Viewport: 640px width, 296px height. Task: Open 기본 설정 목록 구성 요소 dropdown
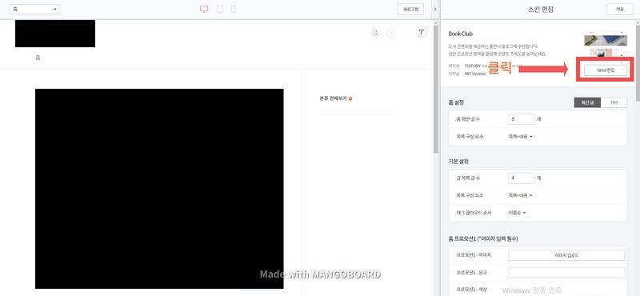pyautogui.click(x=520, y=195)
